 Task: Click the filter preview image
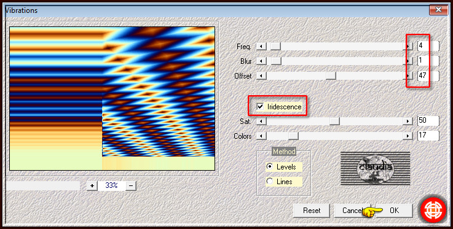pos(112,98)
